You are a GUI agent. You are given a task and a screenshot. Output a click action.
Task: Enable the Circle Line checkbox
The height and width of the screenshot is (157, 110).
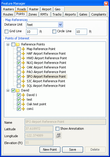pos(54,31)
